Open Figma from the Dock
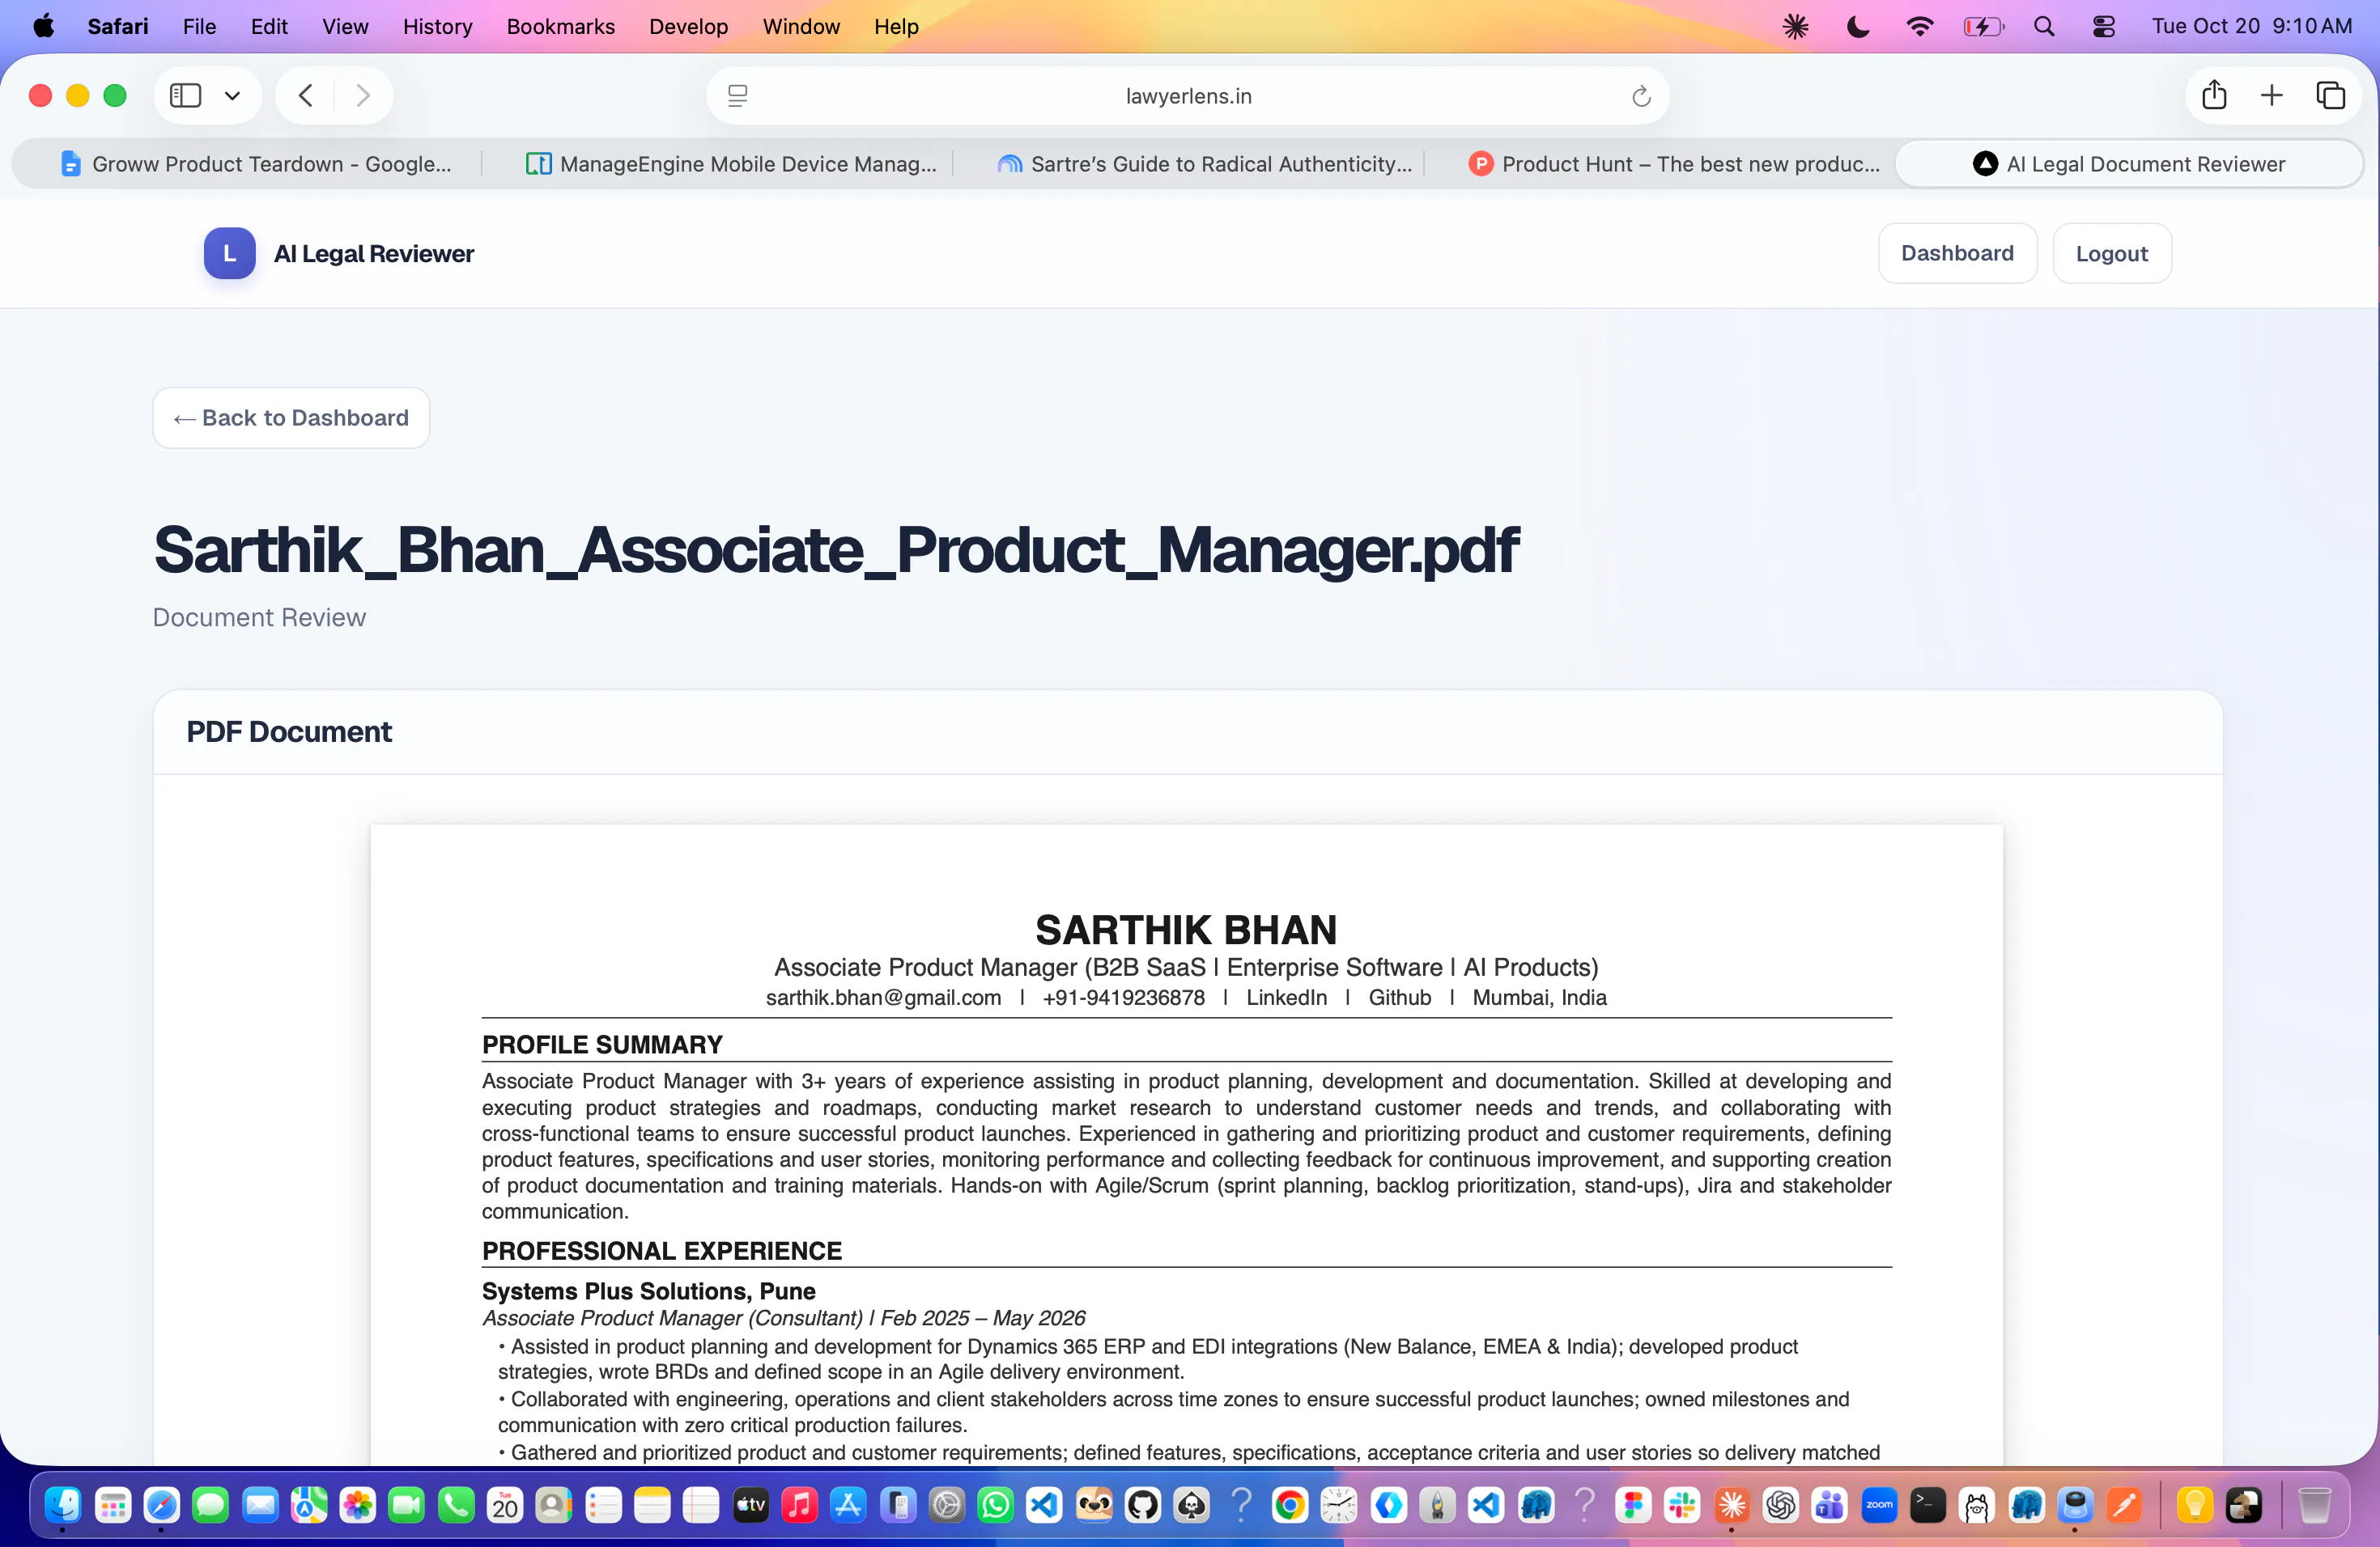 click(x=1633, y=1504)
